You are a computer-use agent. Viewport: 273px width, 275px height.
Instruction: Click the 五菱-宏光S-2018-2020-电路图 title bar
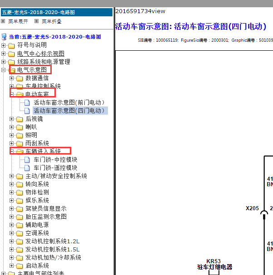[x=57, y=12]
